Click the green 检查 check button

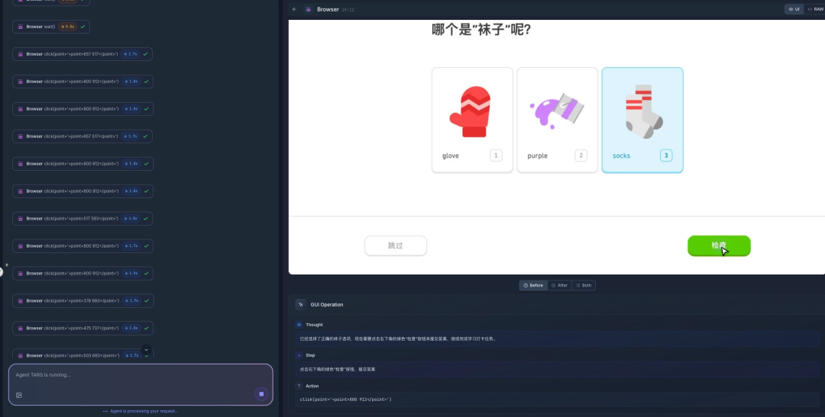[x=719, y=245]
